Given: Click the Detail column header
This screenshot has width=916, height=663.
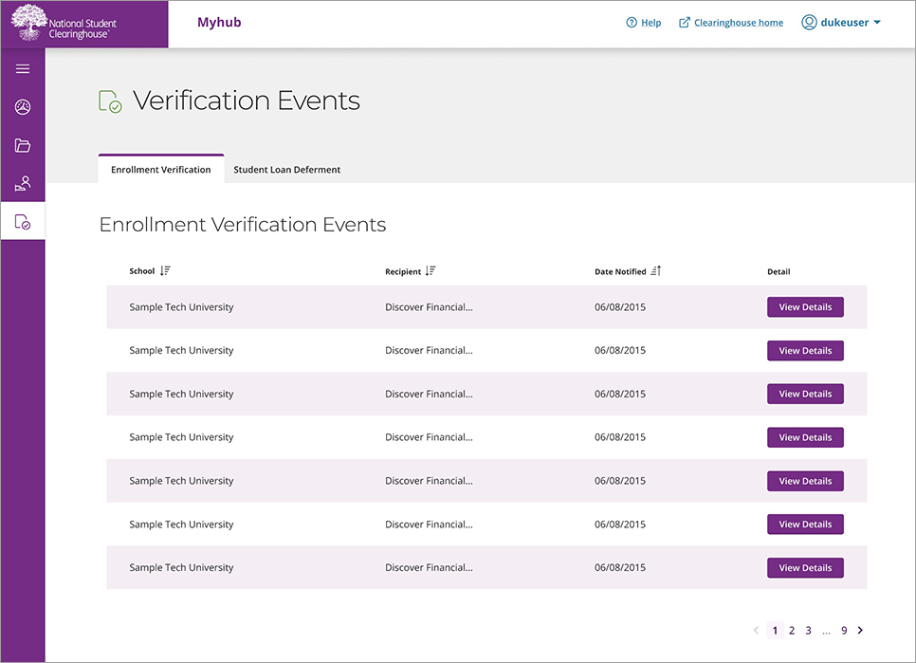Looking at the screenshot, I should (x=779, y=271).
